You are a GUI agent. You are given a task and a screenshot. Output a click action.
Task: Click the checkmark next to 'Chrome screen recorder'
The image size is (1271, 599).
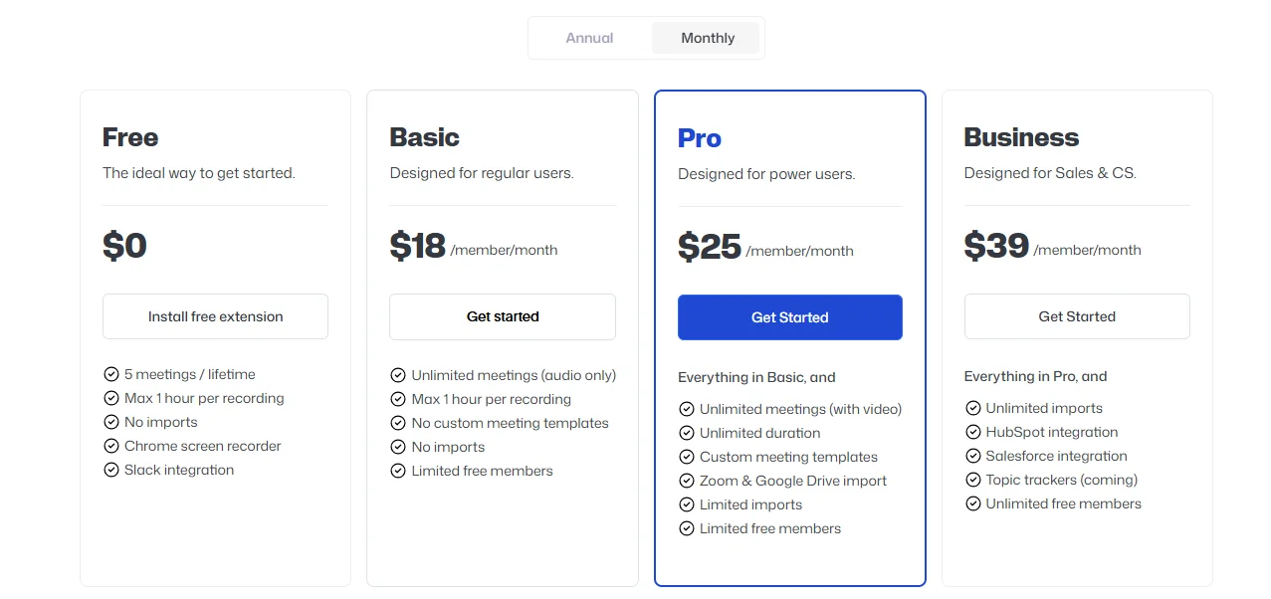click(110, 446)
